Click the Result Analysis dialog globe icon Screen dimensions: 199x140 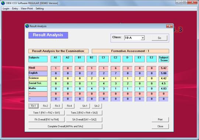(27, 26)
